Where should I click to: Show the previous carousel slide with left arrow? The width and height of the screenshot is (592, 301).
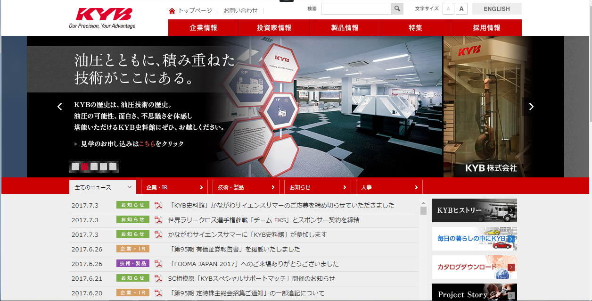[x=59, y=107]
